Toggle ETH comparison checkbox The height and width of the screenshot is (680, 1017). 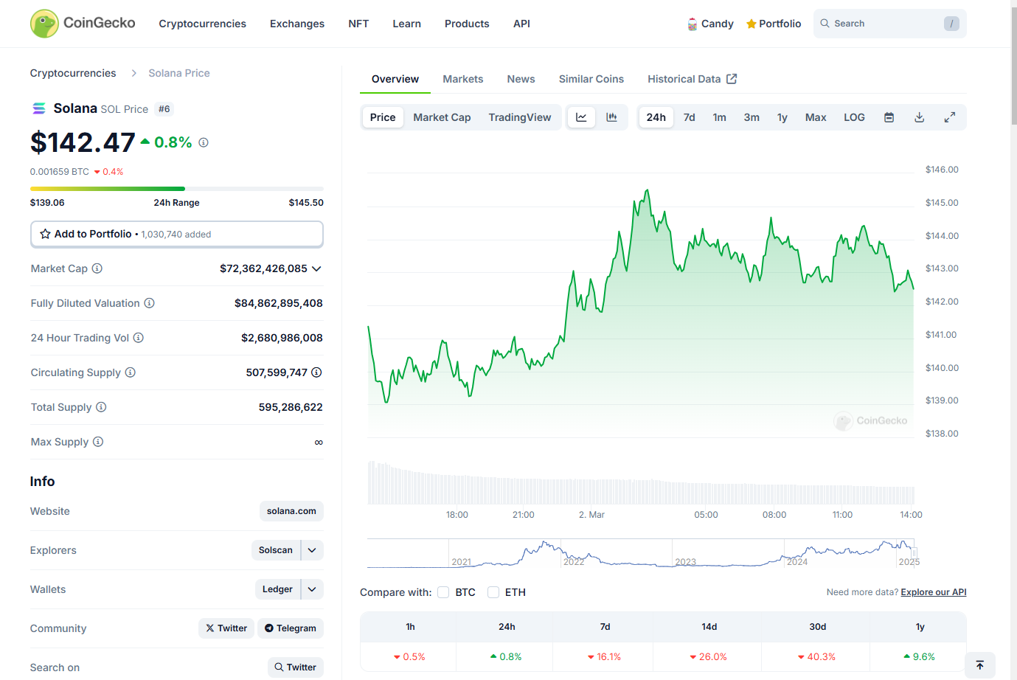coord(493,592)
